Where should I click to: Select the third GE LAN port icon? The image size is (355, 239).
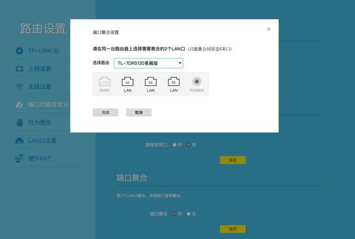click(174, 82)
